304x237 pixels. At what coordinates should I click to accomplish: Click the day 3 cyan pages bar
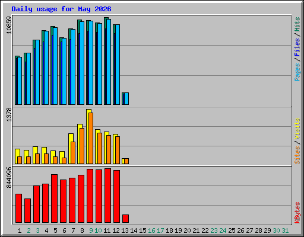[37, 72]
